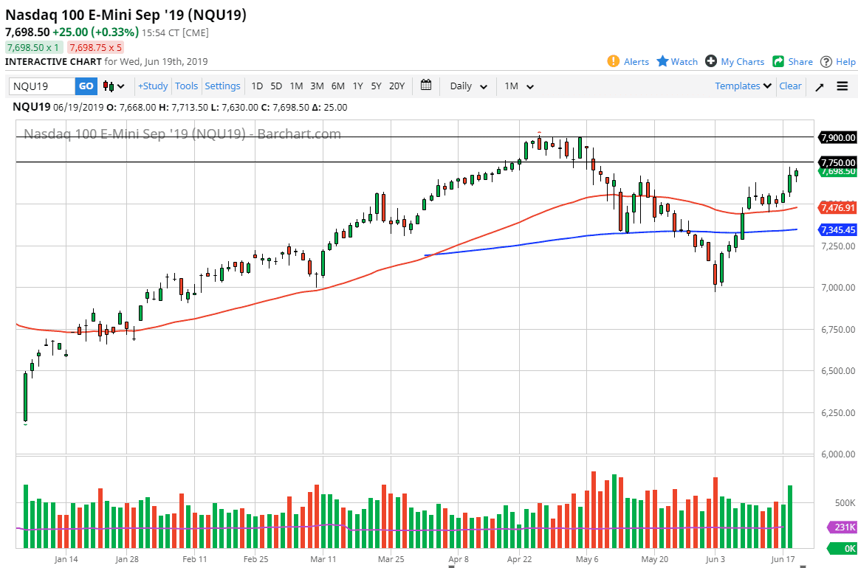Click the Clear link
858x568 pixels.
790,86
